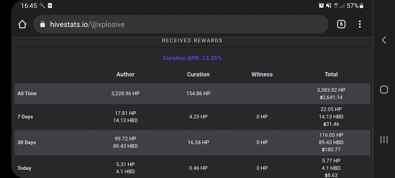Click the All Time row label
Screen dimensions: 395x178
27,93
